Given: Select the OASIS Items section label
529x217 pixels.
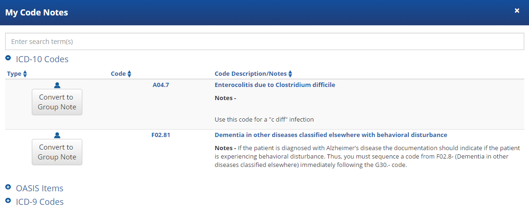Looking at the screenshot, I should click(40, 188).
